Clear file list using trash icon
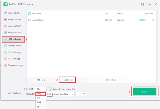This screenshot has height=109, width=160. [38, 80]
